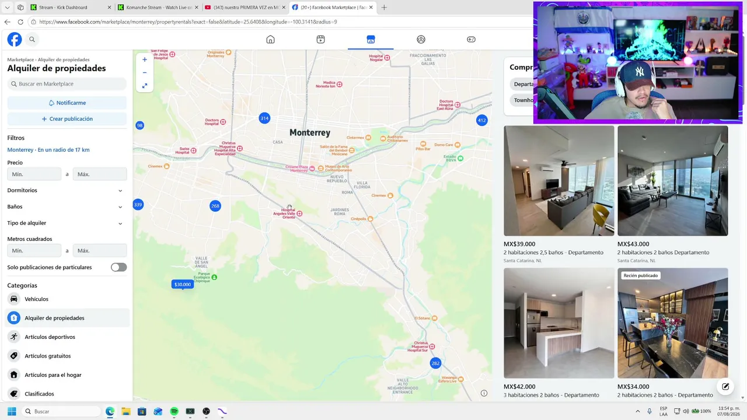Select the Departamento filter chip
Image resolution: width=747 pixels, height=420 pixels.
523,84
